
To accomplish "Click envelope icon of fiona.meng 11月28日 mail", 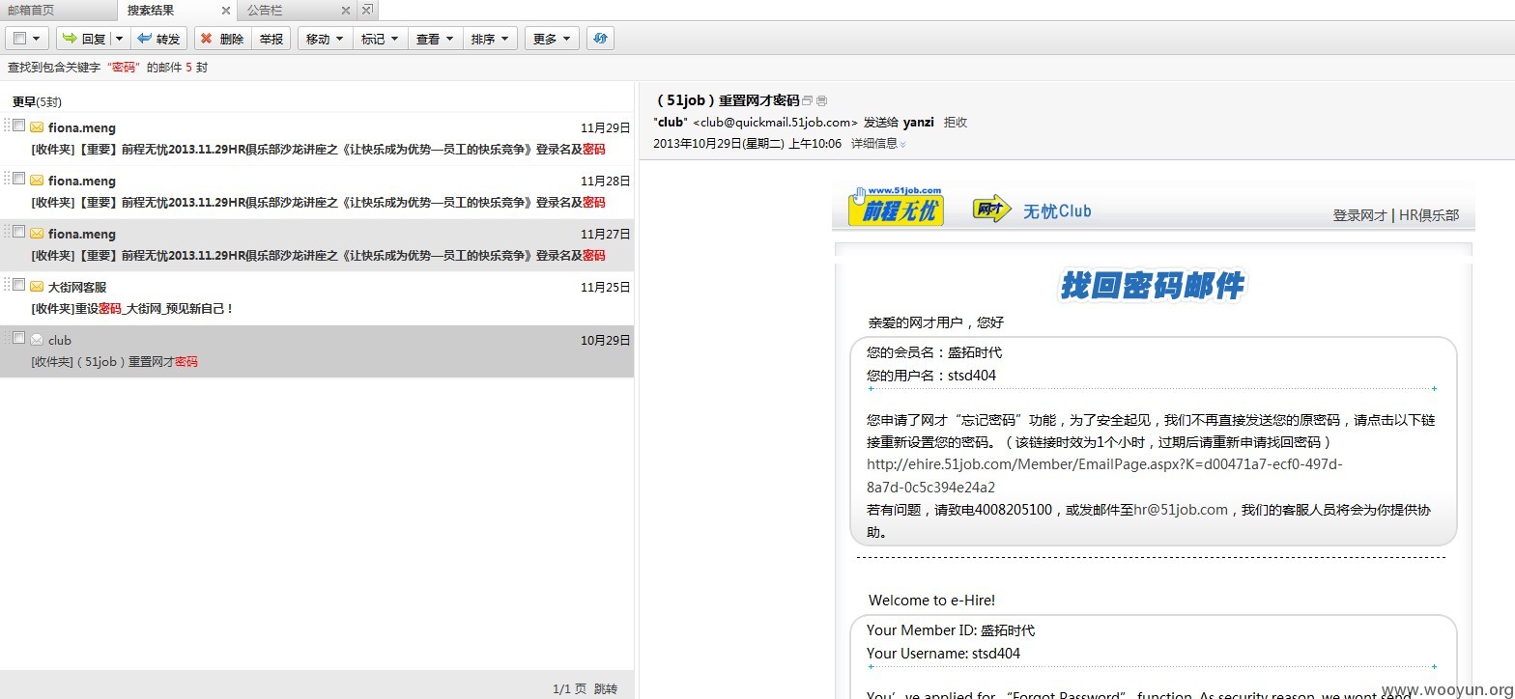I will pos(37,181).
